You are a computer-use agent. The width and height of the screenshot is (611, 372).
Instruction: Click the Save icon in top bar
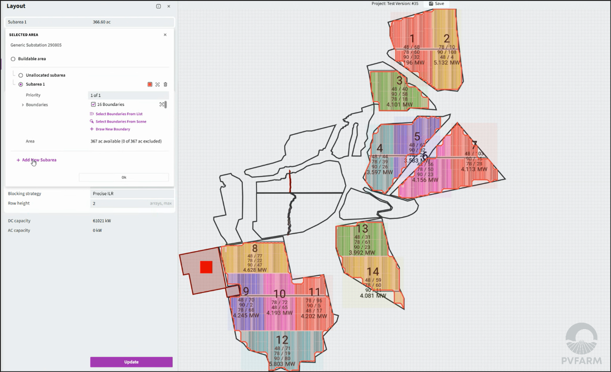(x=431, y=4)
